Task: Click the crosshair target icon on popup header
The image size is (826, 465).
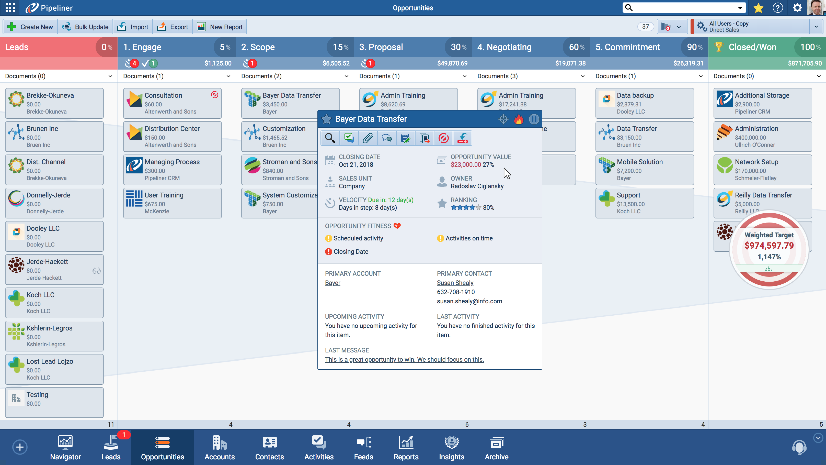Action: (503, 119)
